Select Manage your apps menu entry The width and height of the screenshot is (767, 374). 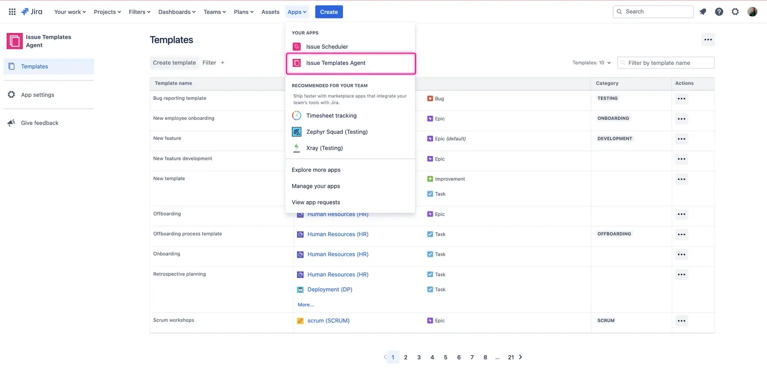tap(316, 186)
